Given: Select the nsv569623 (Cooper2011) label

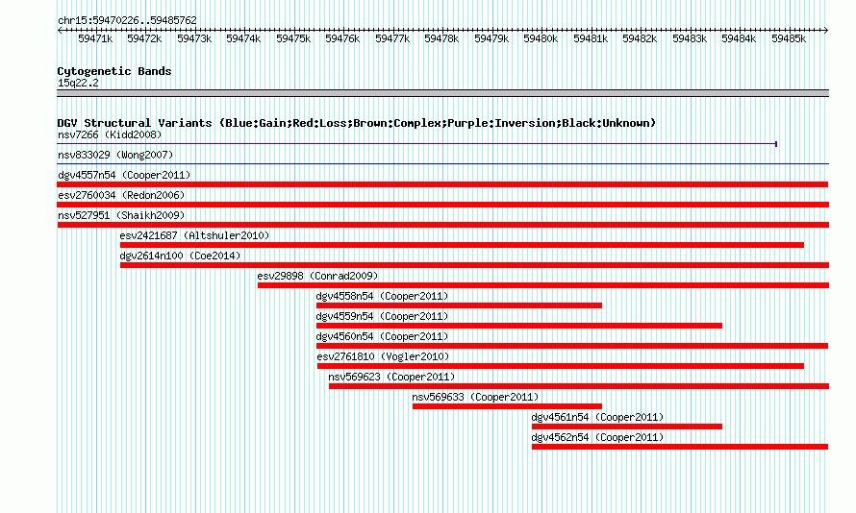Looking at the screenshot, I should [391, 377].
